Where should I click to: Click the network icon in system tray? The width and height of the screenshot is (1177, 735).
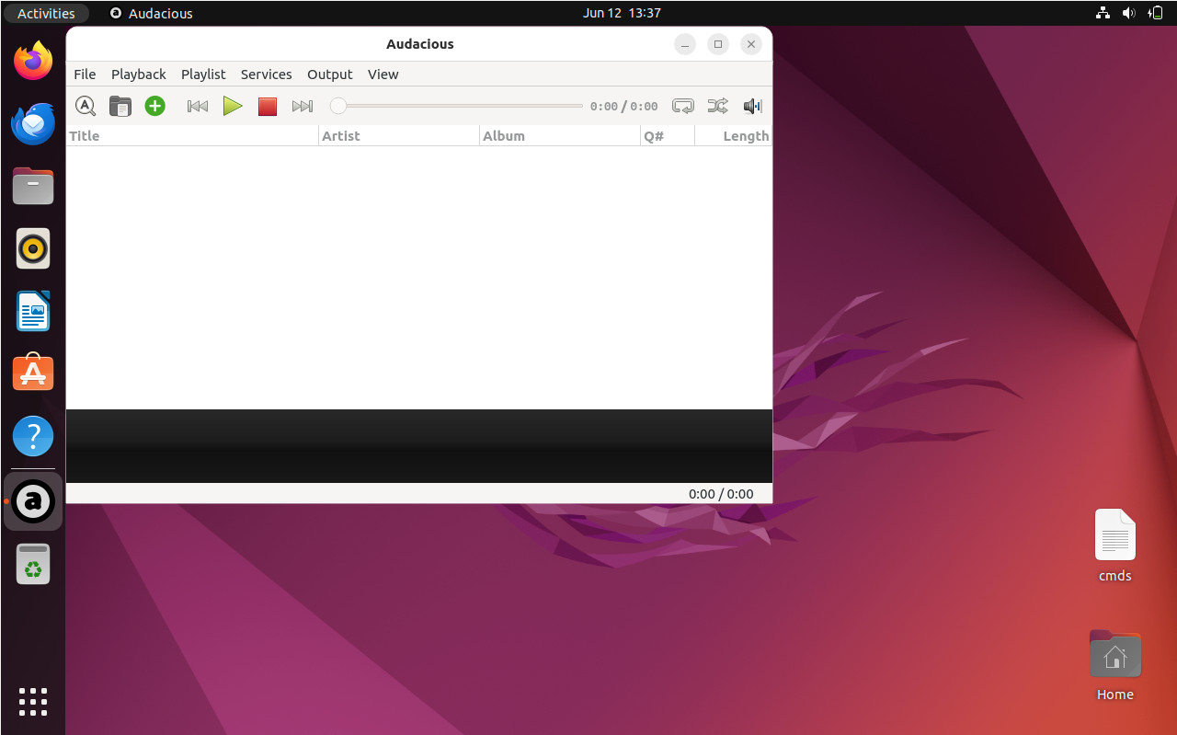coord(1103,13)
